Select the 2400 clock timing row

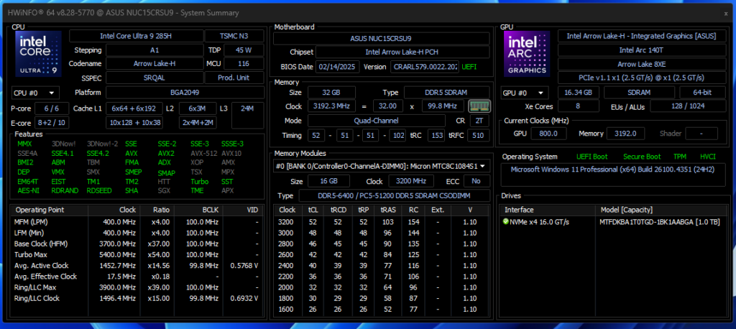click(382, 265)
